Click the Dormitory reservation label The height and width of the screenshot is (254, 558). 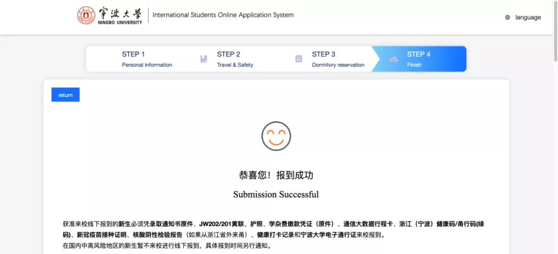[338, 65]
